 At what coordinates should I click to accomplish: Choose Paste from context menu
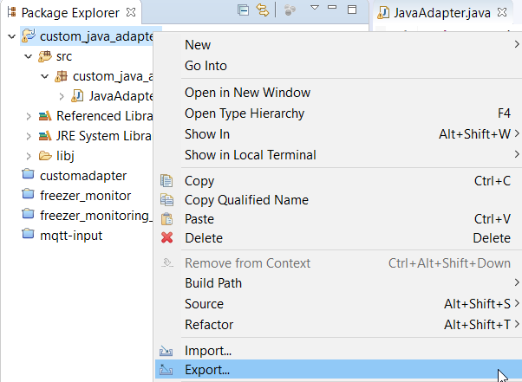338,219
